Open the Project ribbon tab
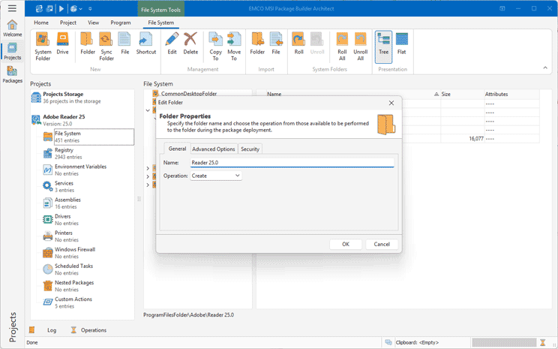 click(x=68, y=23)
